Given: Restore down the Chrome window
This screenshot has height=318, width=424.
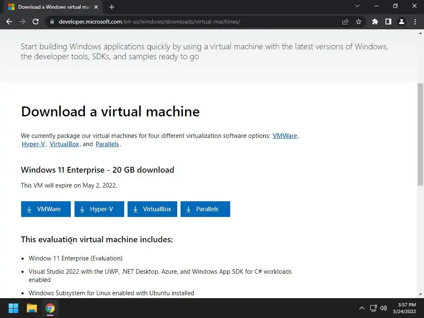Looking at the screenshot, I should [x=395, y=6].
